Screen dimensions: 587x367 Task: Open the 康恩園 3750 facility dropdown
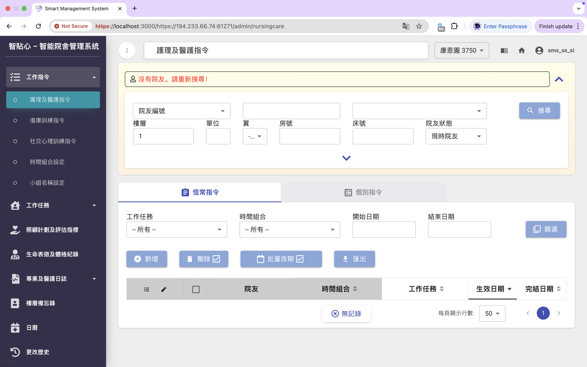(461, 51)
